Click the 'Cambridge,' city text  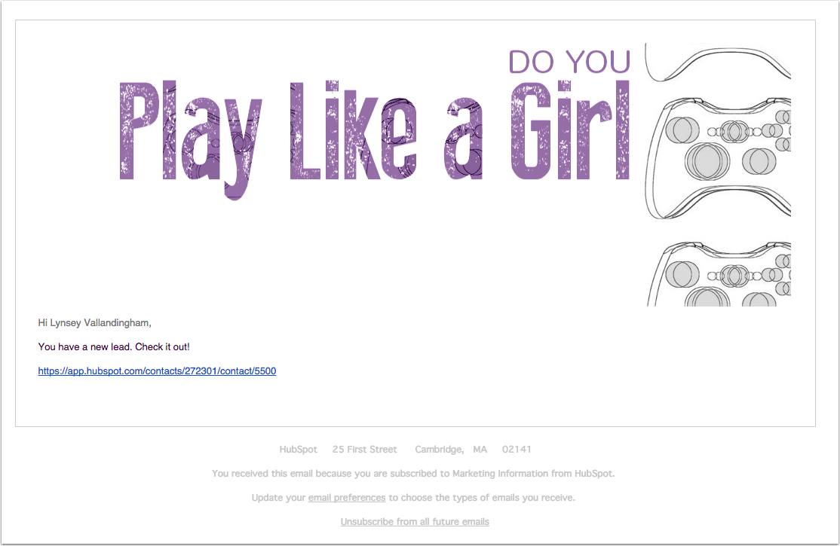[440, 450]
